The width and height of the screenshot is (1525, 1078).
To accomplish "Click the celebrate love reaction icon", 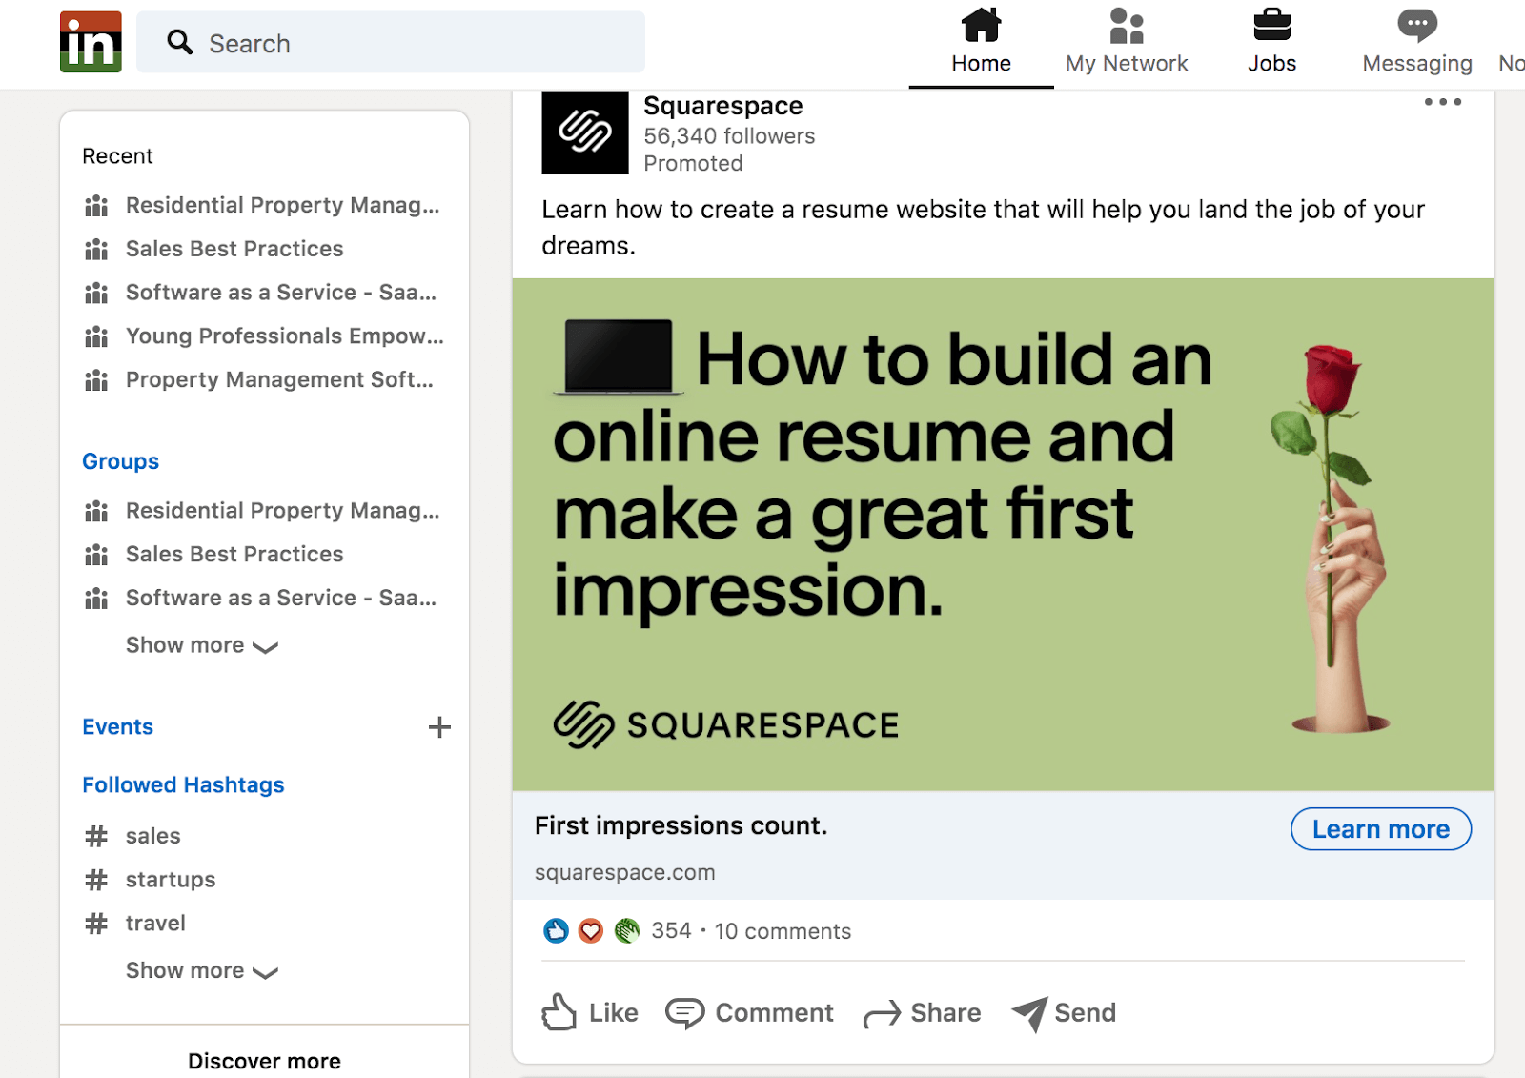I will [x=591, y=931].
